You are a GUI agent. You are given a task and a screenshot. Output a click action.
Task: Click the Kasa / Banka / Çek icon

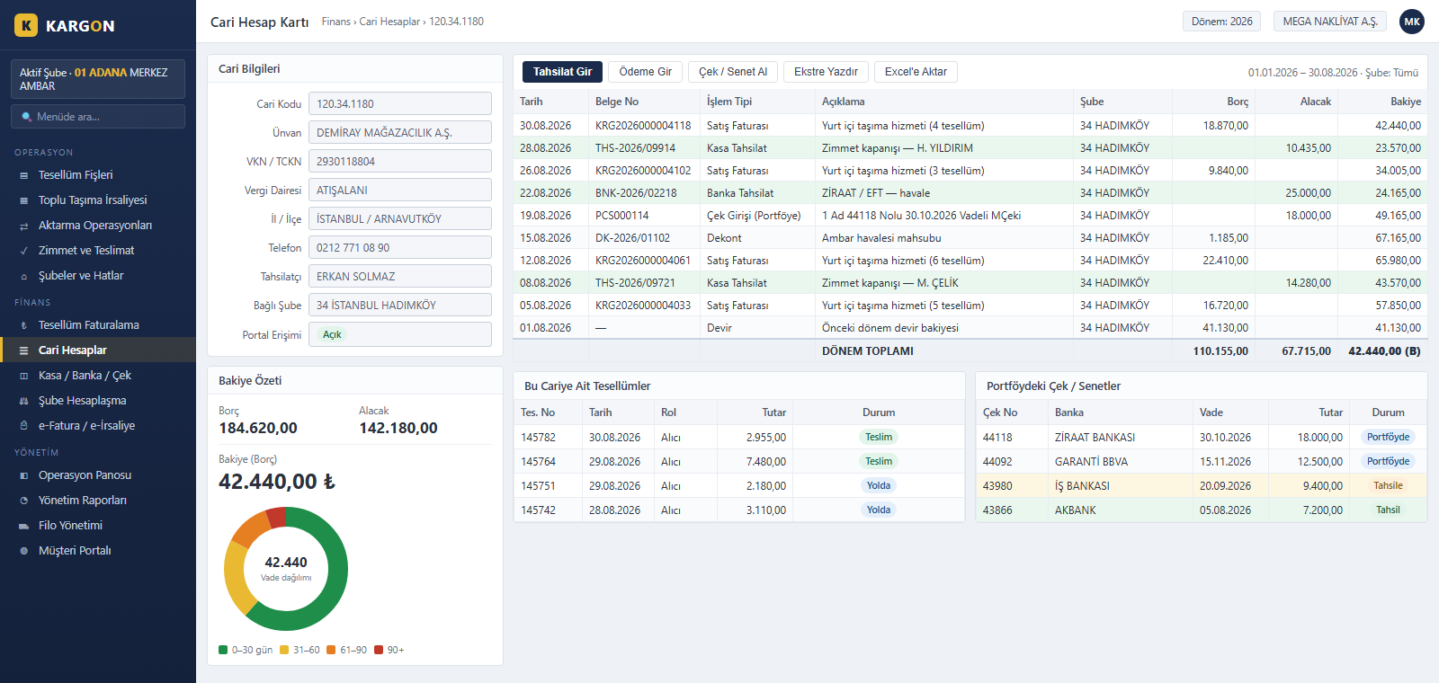(24, 376)
